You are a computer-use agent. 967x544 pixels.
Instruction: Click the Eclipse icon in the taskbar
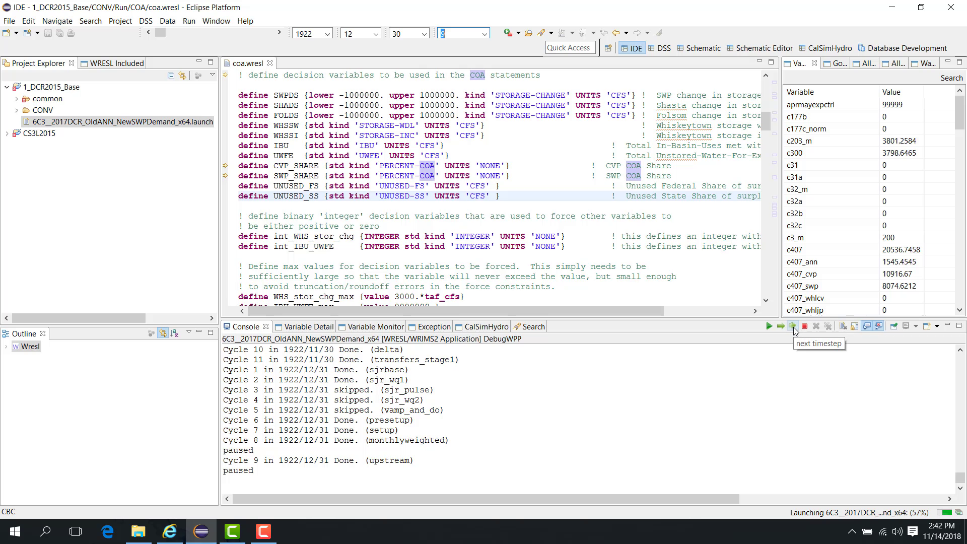(201, 531)
